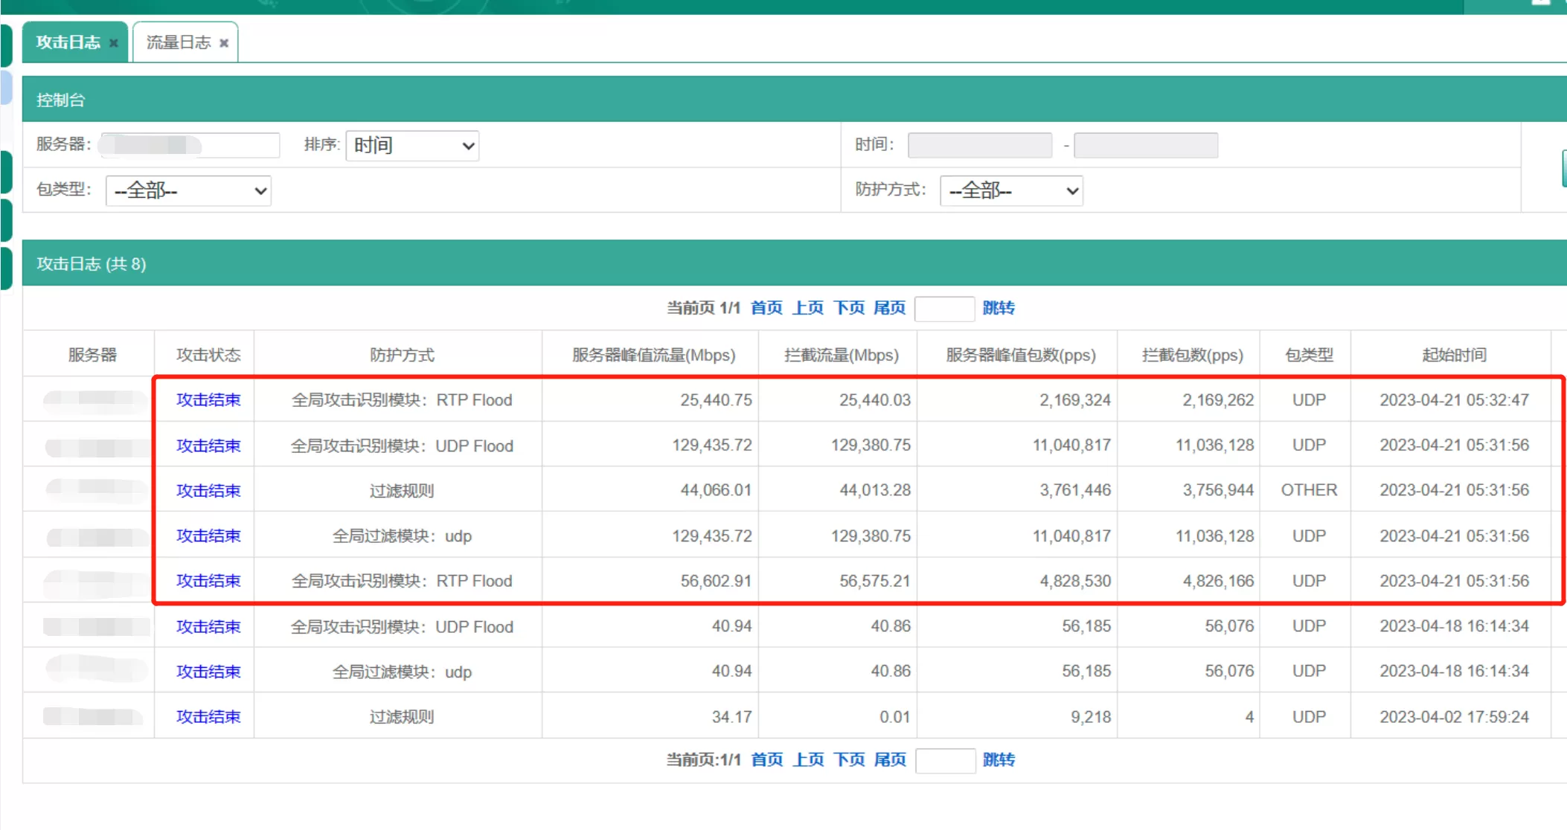The width and height of the screenshot is (1567, 830).
Task: Click the start time input field
Action: coord(980,145)
